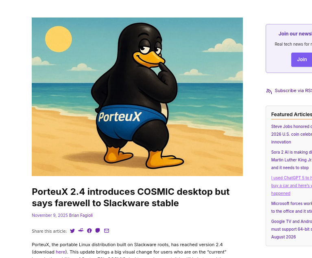Open Microsoft forces workers article
The height and width of the screenshot is (258, 312).
[x=291, y=207]
